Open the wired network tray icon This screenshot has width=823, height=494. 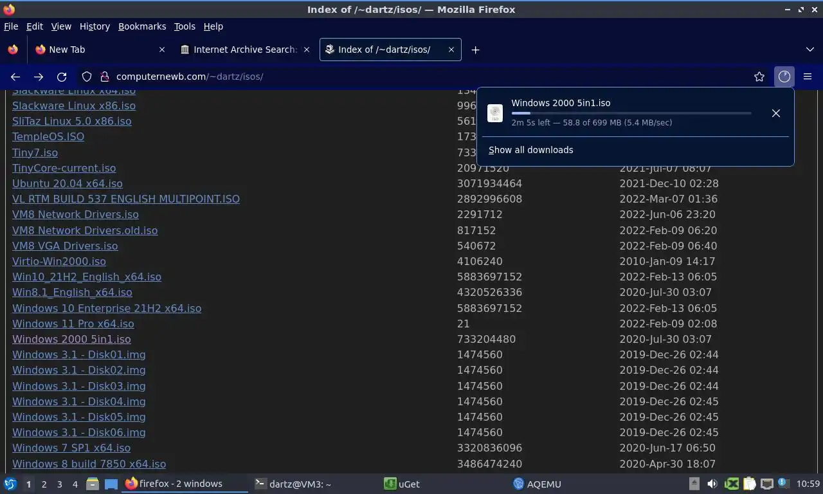(x=766, y=484)
